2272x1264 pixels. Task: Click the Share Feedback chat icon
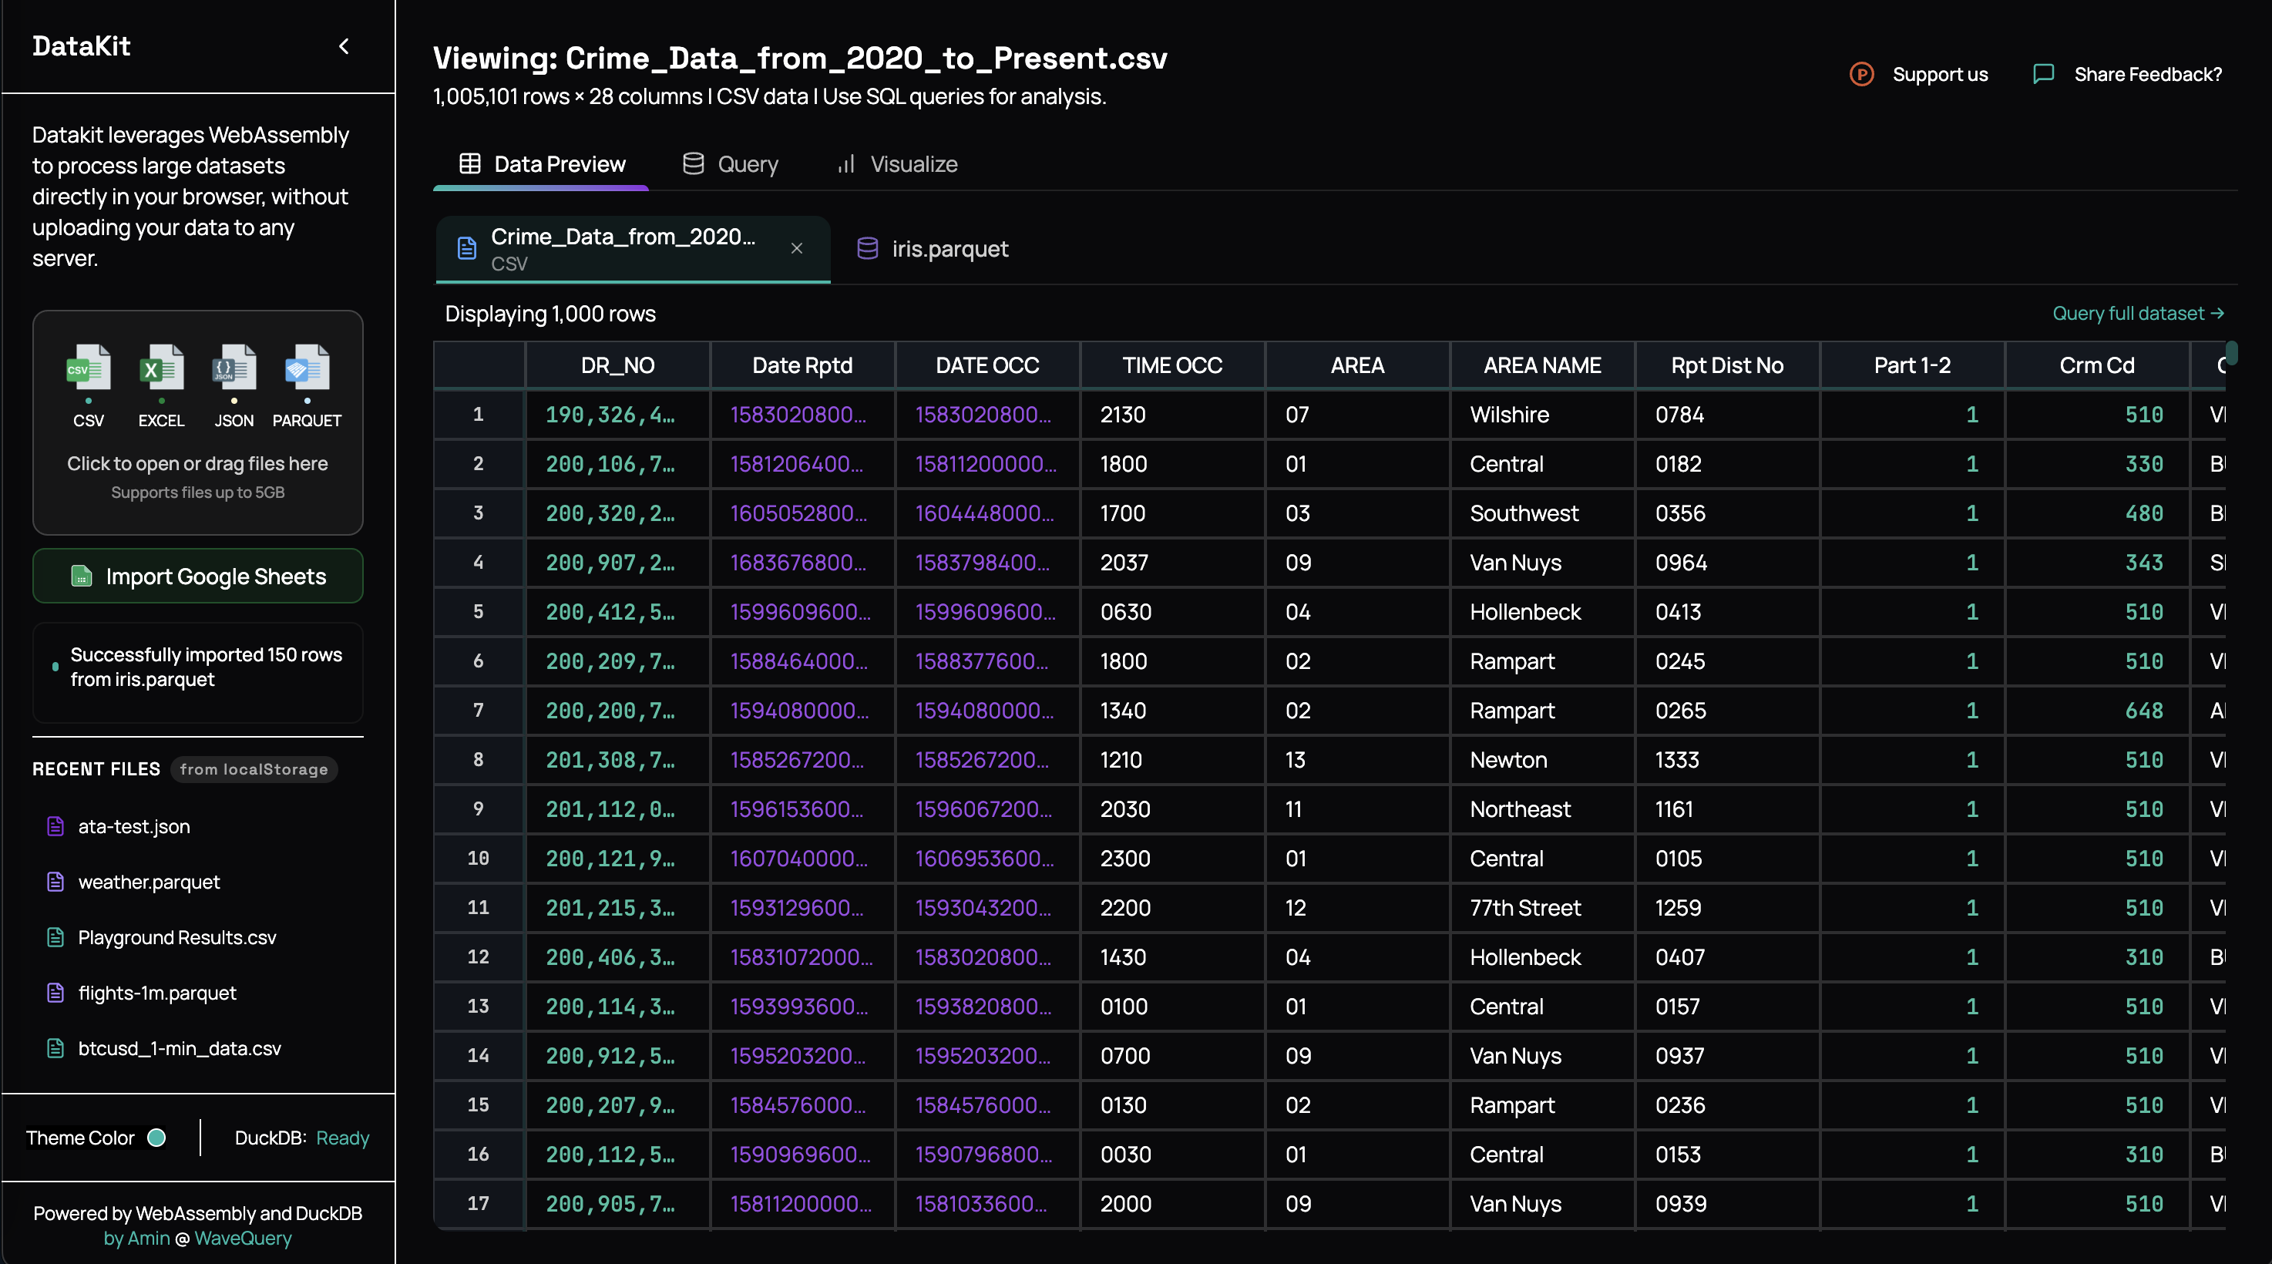[2042, 74]
